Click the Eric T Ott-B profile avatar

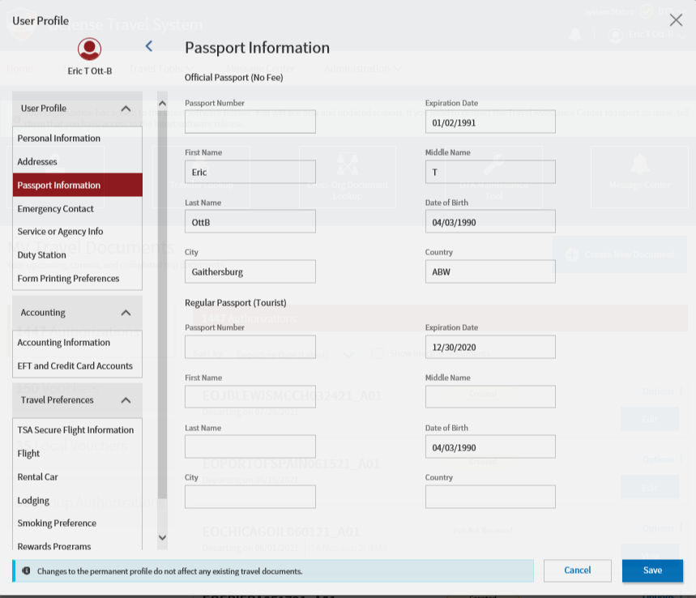tap(89, 49)
